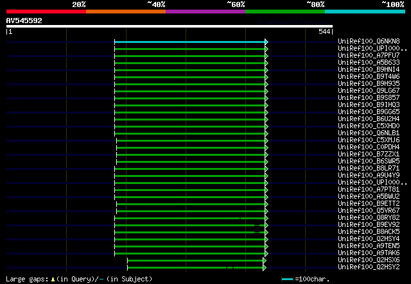Click the UniRef100_A9TAK6 label
411x284 pixels.
(369, 253)
